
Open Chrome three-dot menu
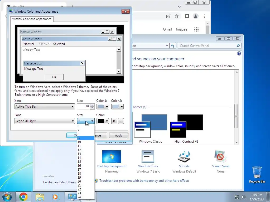pos(204,16)
